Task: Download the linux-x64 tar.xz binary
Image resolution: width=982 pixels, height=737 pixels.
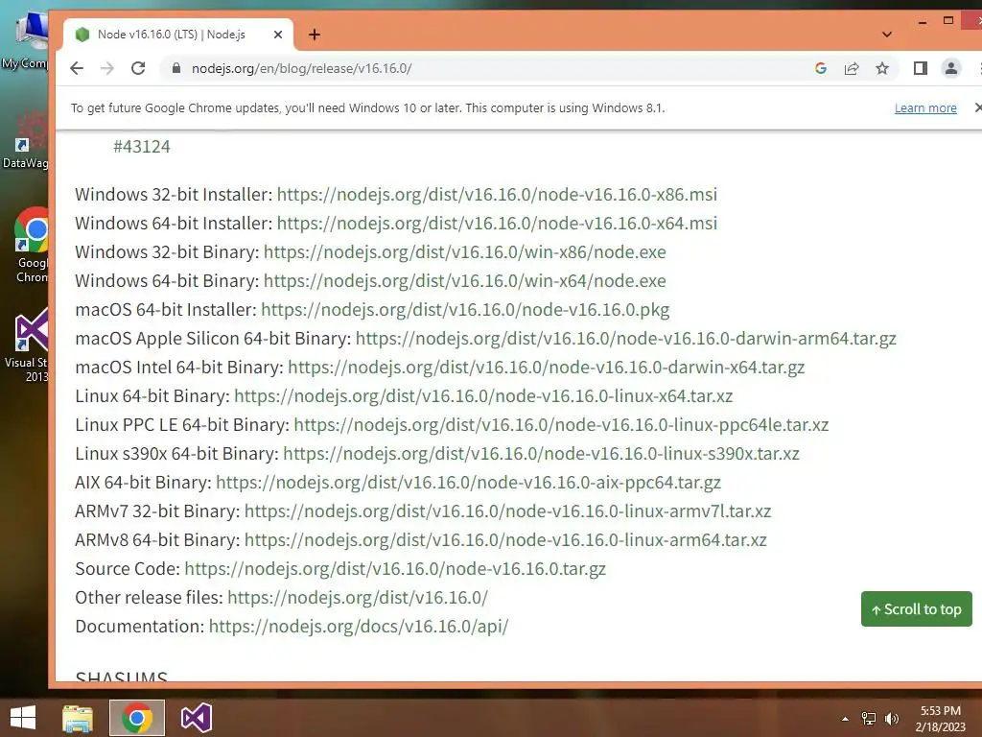Action: click(x=483, y=396)
